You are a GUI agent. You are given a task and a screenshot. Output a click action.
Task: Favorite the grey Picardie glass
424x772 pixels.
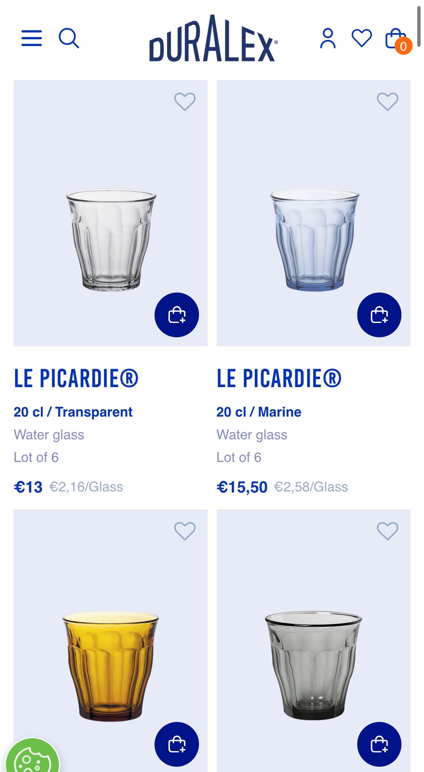[x=387, y=531]
